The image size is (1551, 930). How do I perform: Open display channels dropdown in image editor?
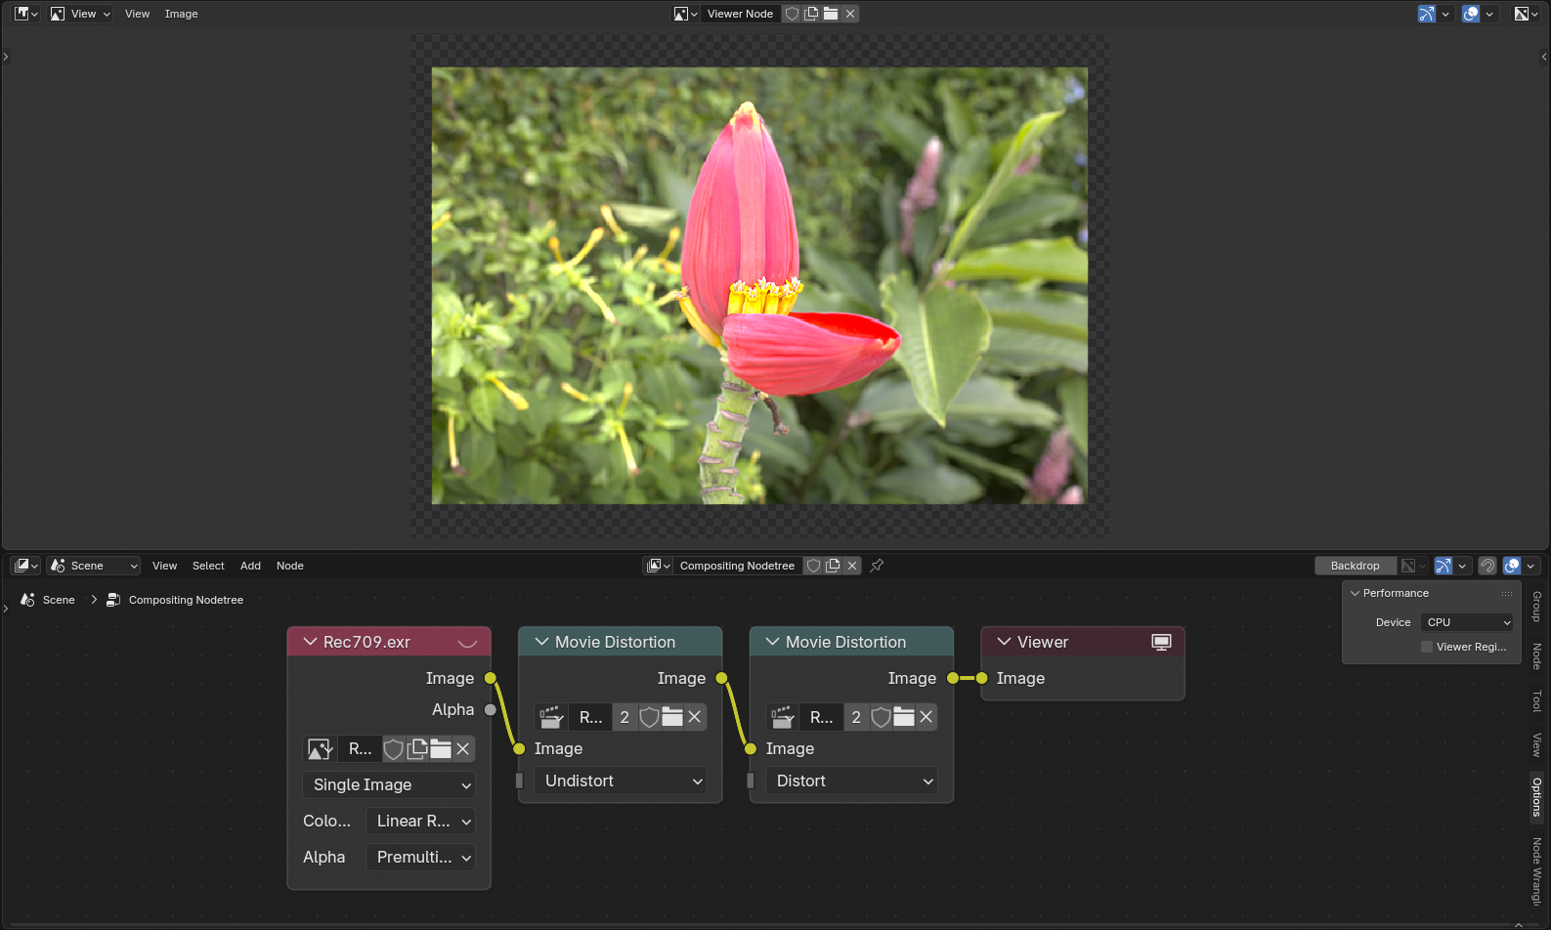tap(1526, 14)
